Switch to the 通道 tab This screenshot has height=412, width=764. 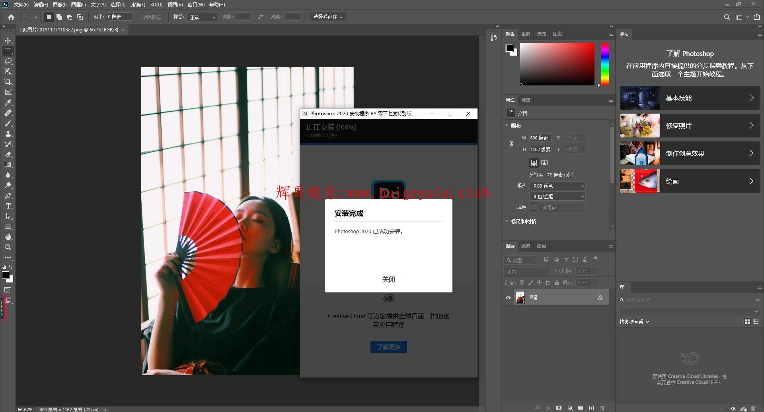click(x=526, y=246)
